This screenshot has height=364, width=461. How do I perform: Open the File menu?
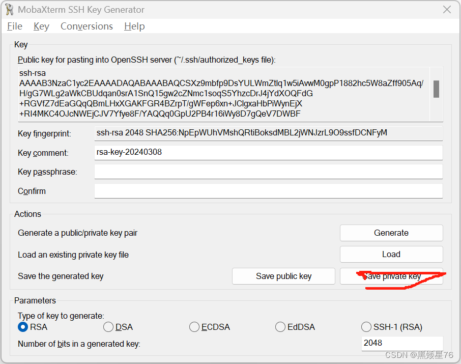point(15,26)
